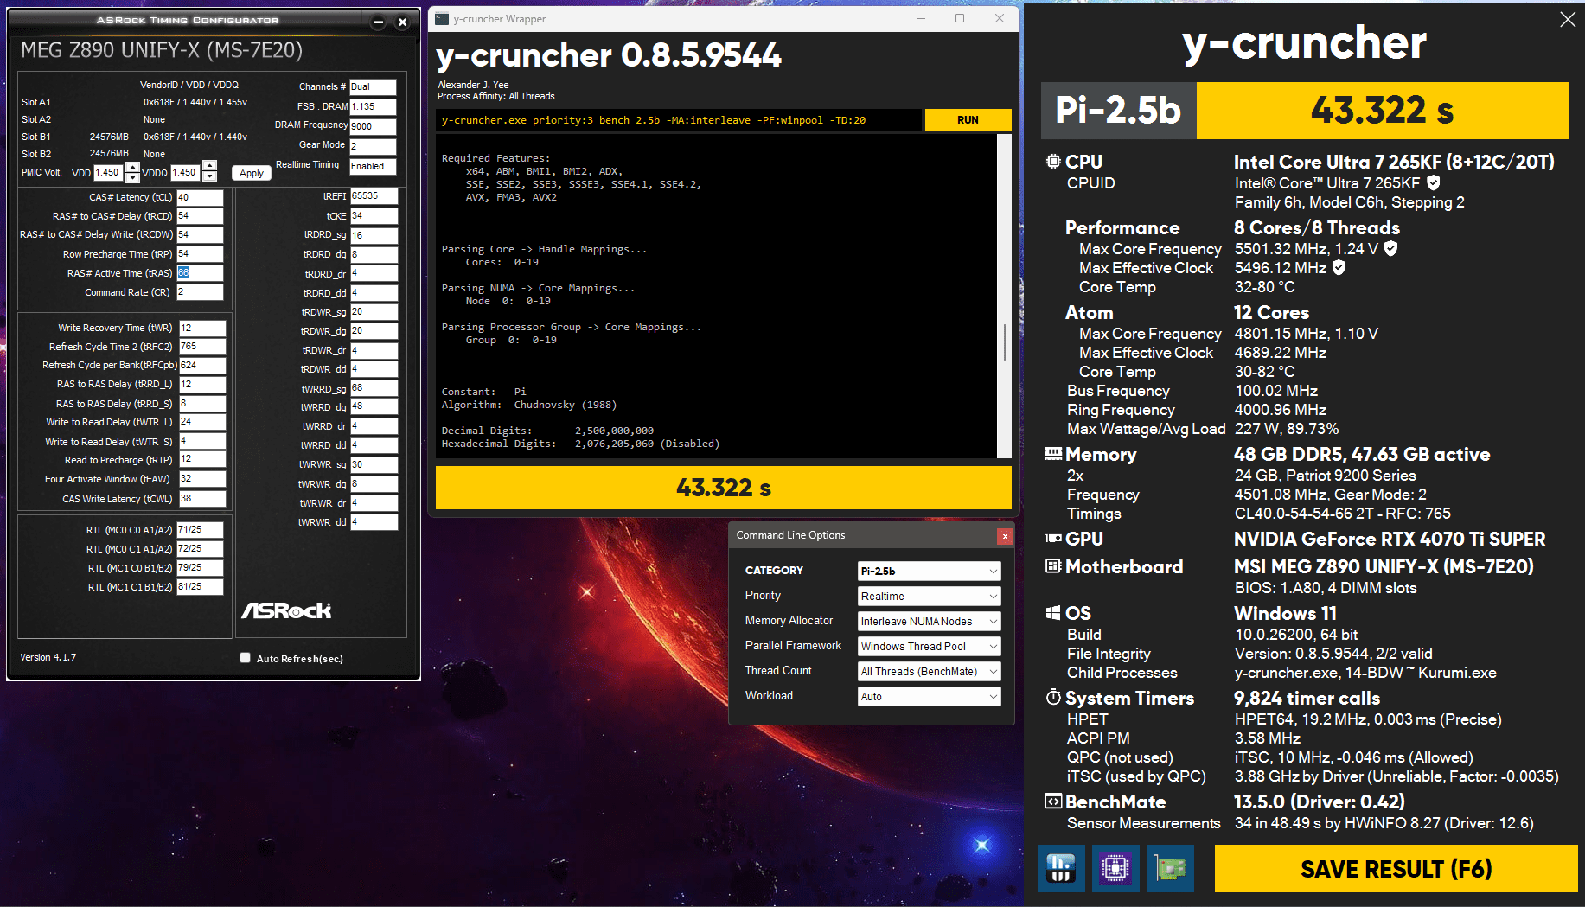The image size is (1585, 907).
Task: Open the Priority dropdown set to Realtime
Action: pyautogui.click(x=930, y=596)
